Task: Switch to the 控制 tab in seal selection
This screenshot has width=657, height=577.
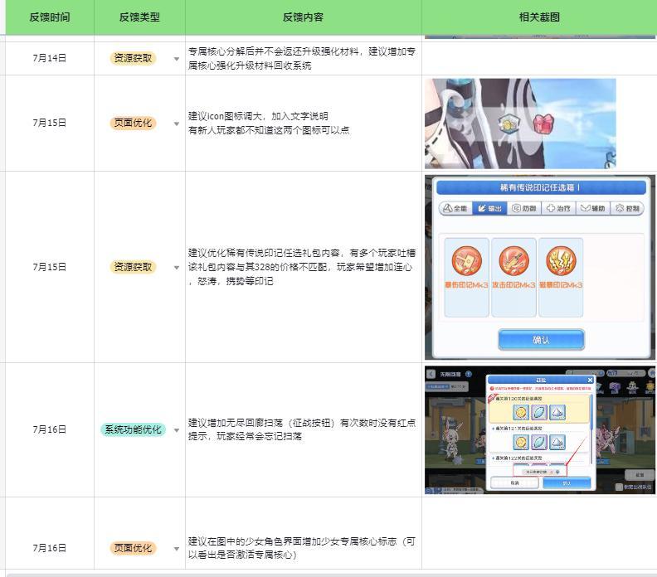Action: [626, 209]
